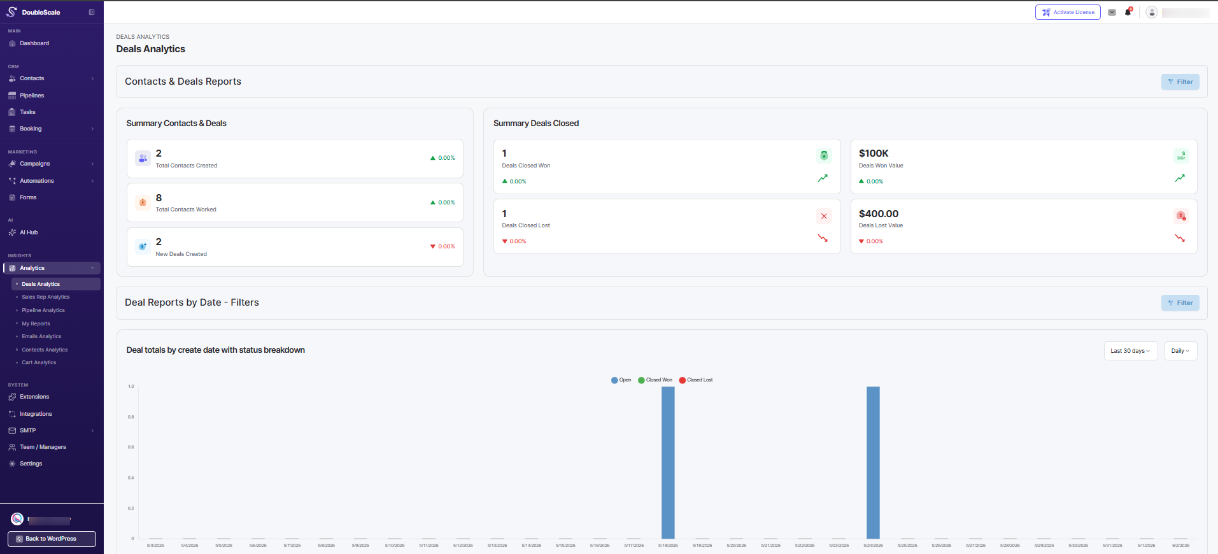Open the mail envelope icon in header
The image size is (1218, 554).
[x=1112, y=12]
